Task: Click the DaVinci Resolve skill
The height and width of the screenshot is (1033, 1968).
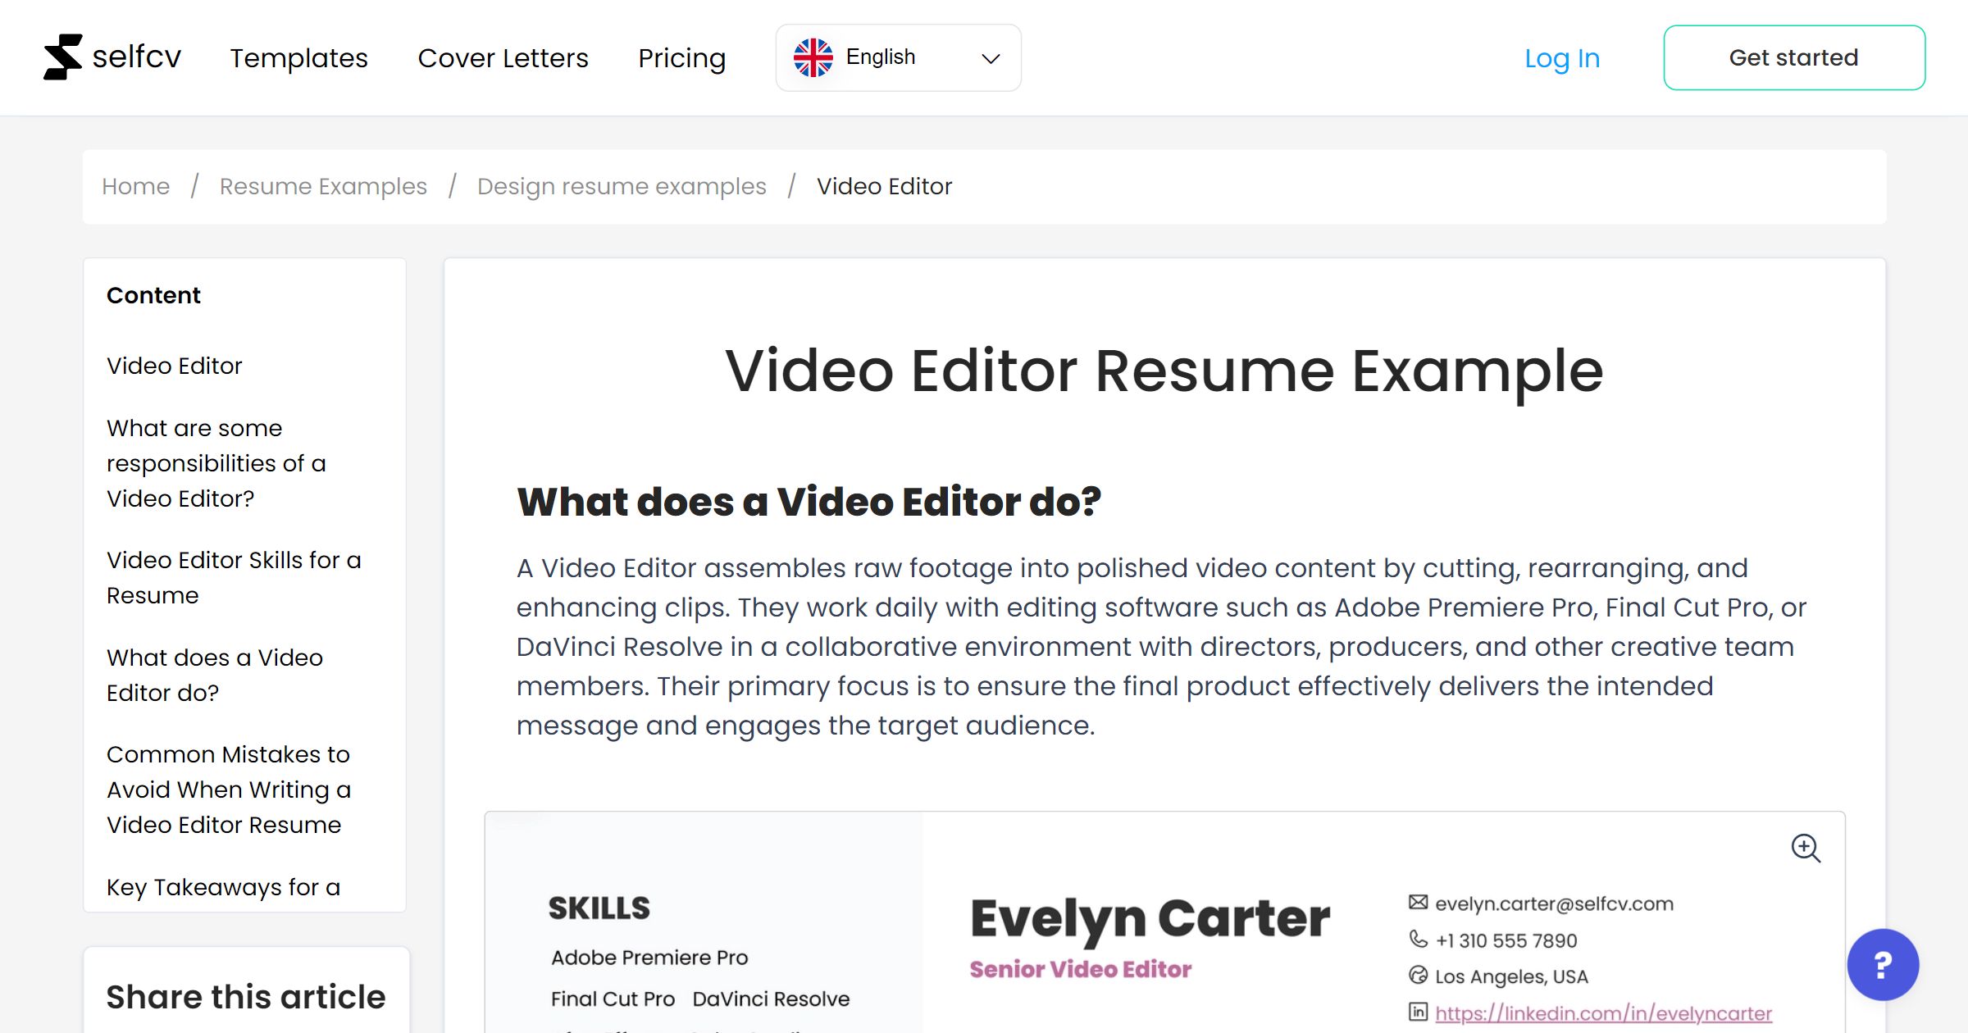Action: coord(771,999)
